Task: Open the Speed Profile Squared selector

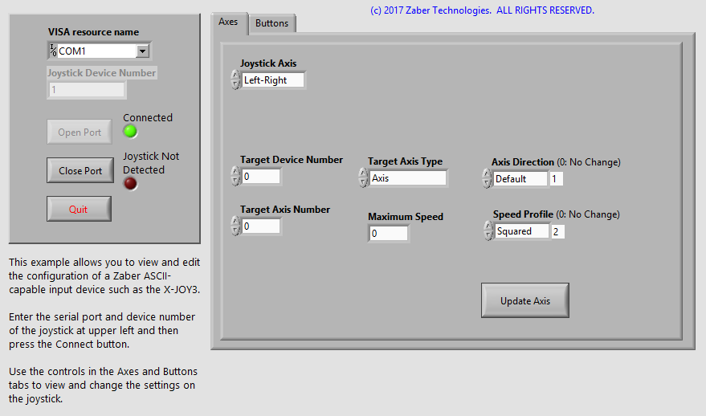Action: (x=522, y=231)
